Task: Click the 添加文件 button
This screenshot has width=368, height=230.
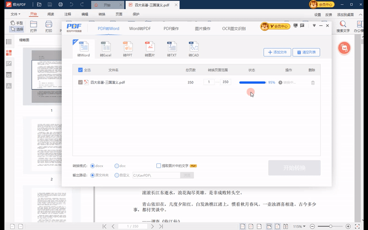Action: point(277,52)
